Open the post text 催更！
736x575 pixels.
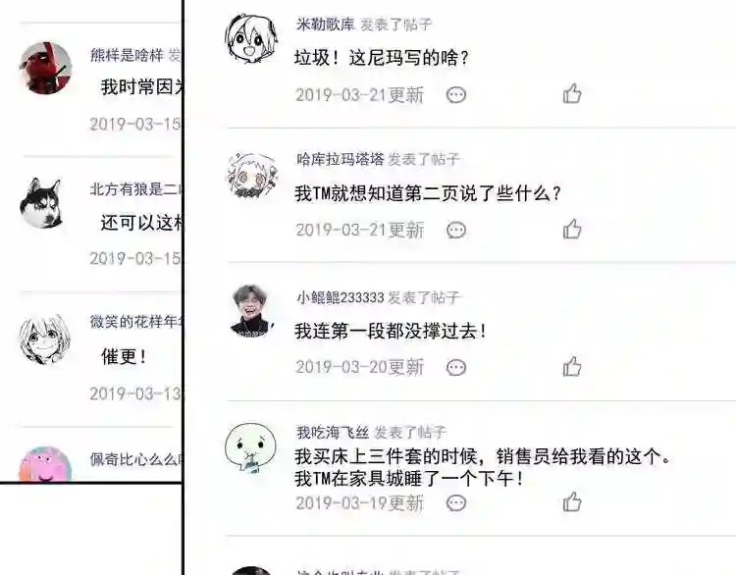click(x=124, y=357)
